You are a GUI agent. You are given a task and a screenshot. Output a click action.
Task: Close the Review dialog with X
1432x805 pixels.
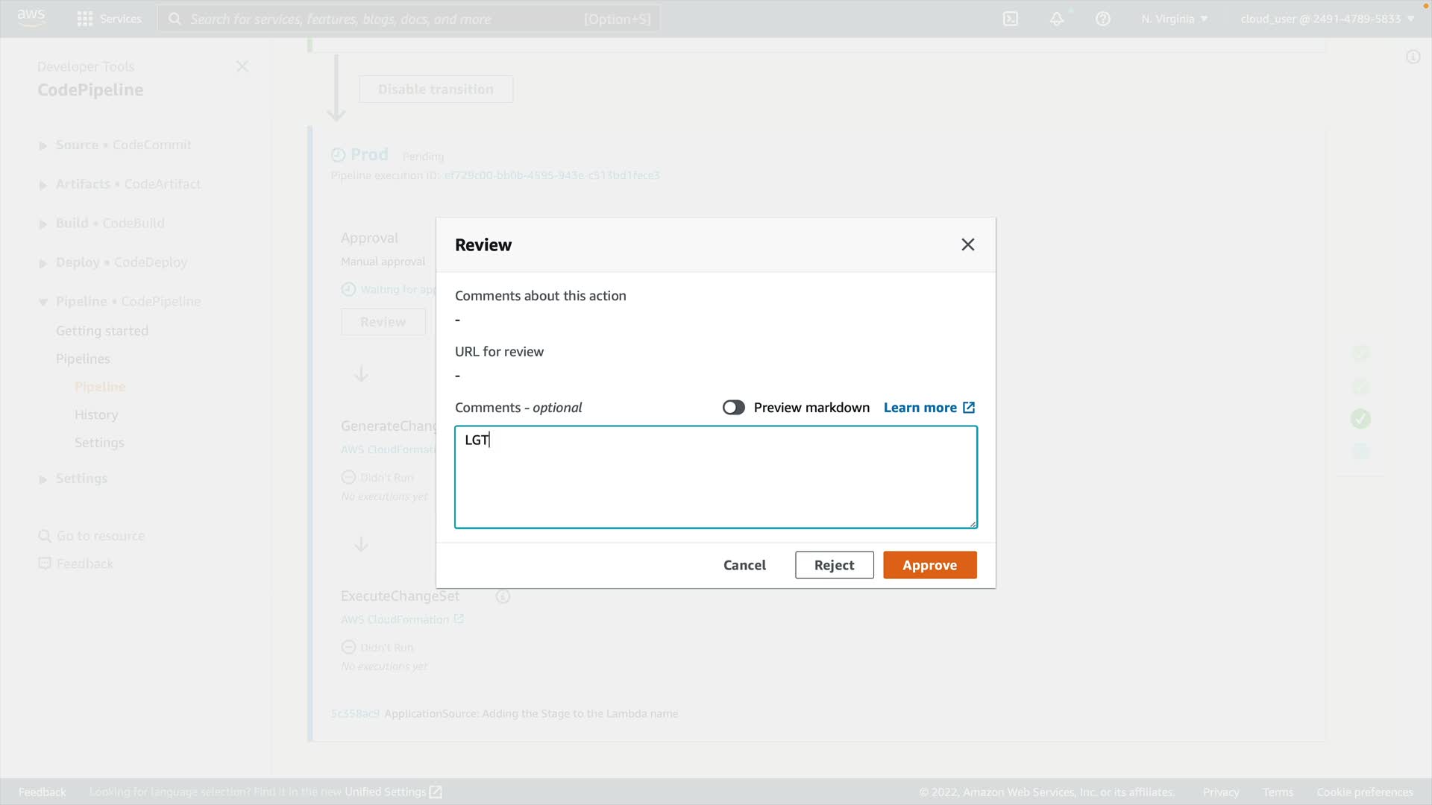(x=968, y=244)
